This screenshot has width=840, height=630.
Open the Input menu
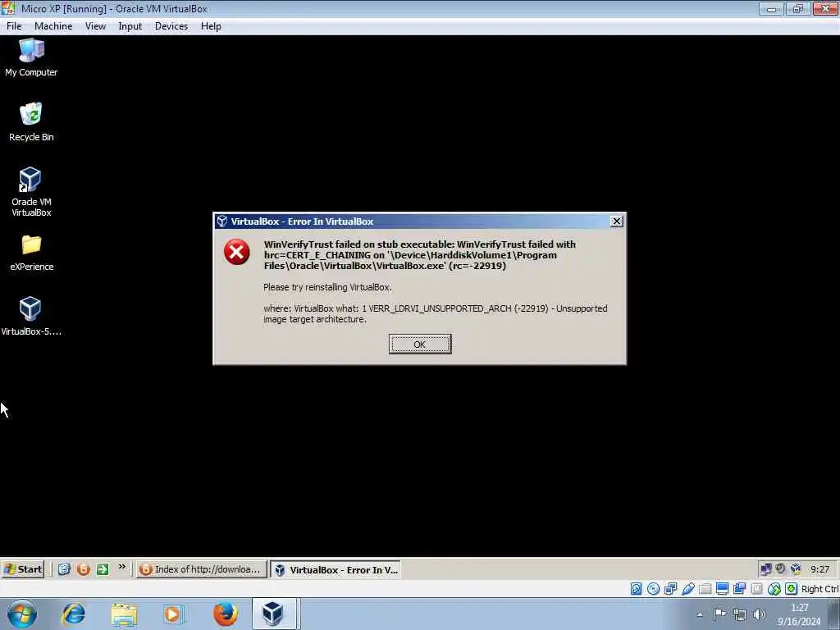[130, 26]
